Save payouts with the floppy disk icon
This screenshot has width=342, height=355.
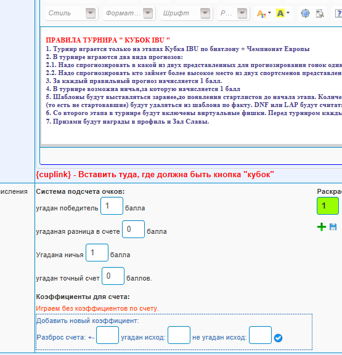pos(333,226)
